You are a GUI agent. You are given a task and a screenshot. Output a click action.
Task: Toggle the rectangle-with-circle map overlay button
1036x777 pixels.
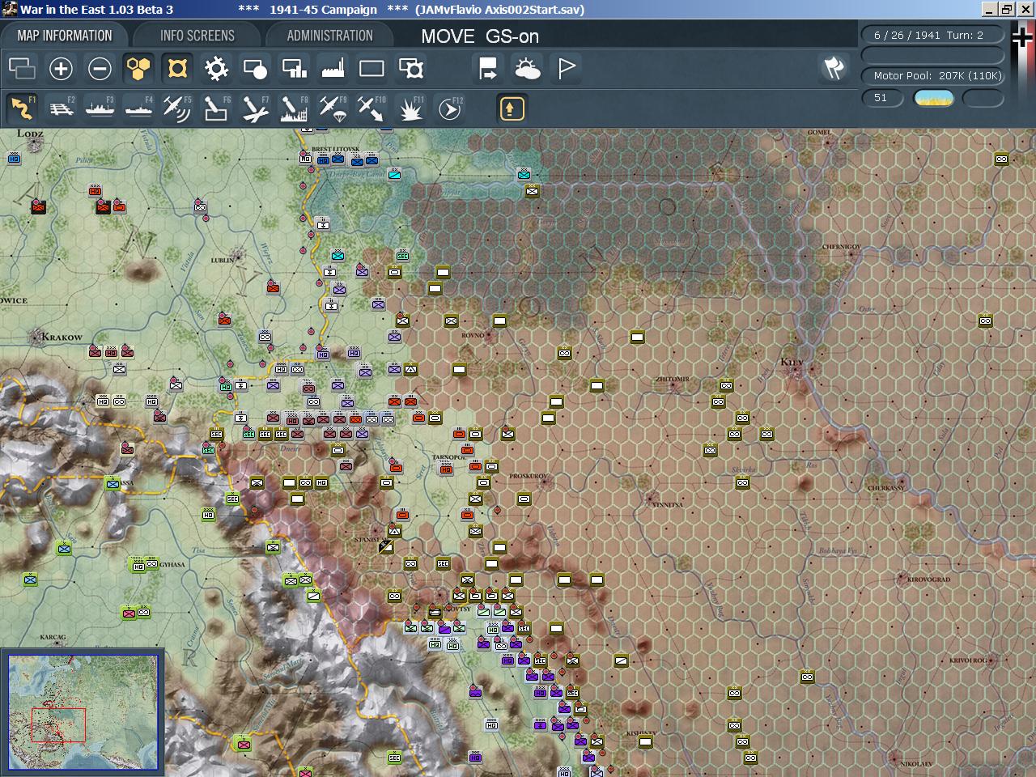click(255, 69)
